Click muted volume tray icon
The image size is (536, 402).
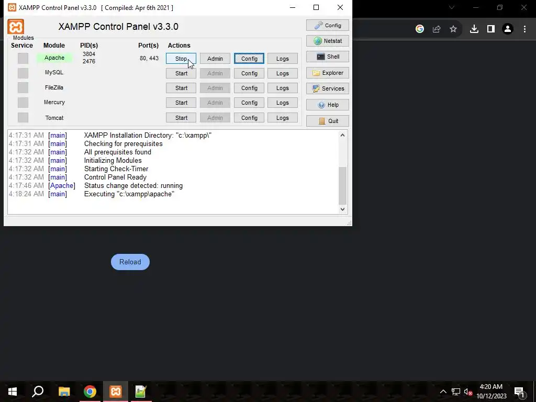468,392
